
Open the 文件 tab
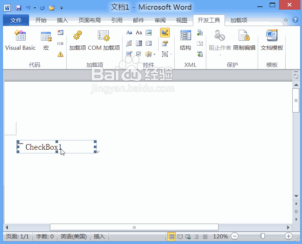point(16,20)
